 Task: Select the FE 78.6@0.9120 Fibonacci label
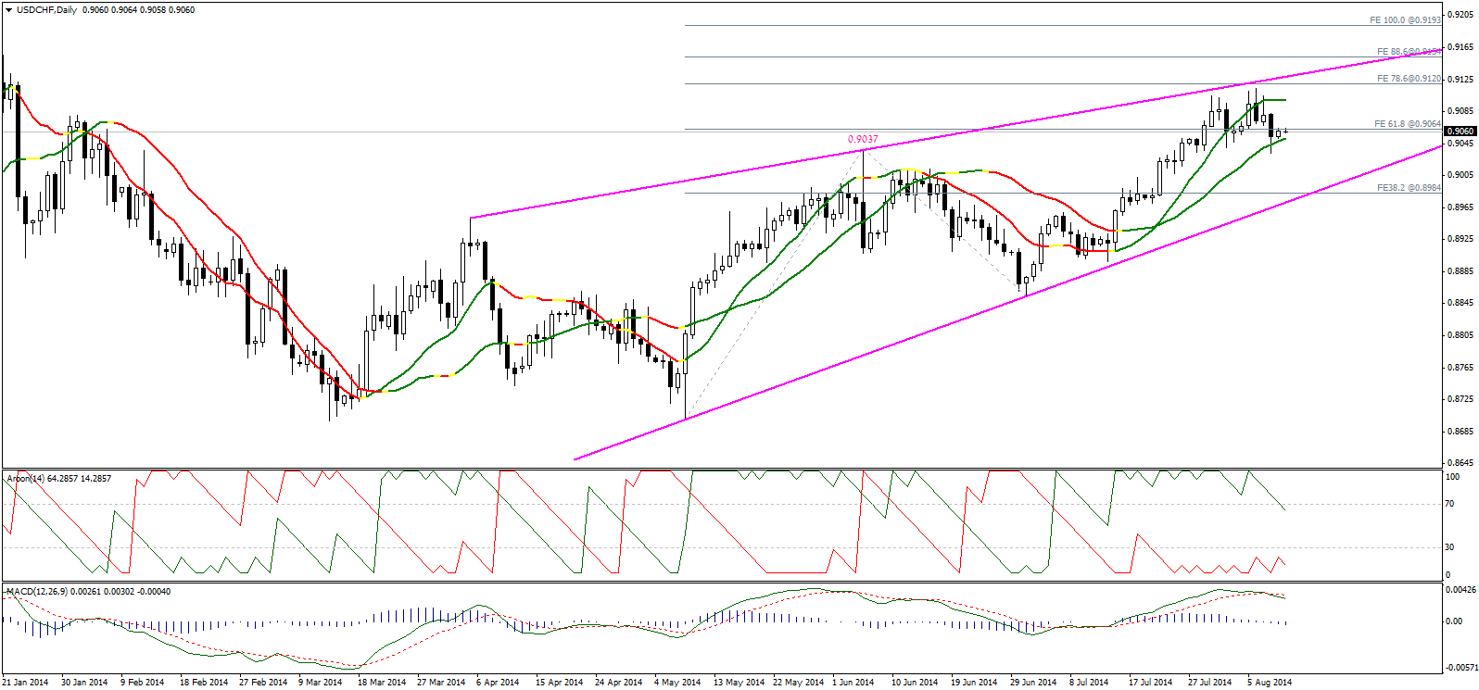point(1409,79)
